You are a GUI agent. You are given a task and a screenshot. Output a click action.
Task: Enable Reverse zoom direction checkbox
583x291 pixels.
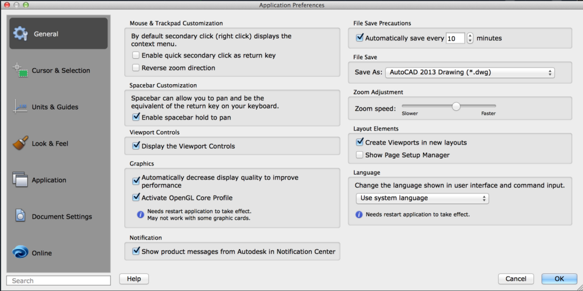(136, 68)
